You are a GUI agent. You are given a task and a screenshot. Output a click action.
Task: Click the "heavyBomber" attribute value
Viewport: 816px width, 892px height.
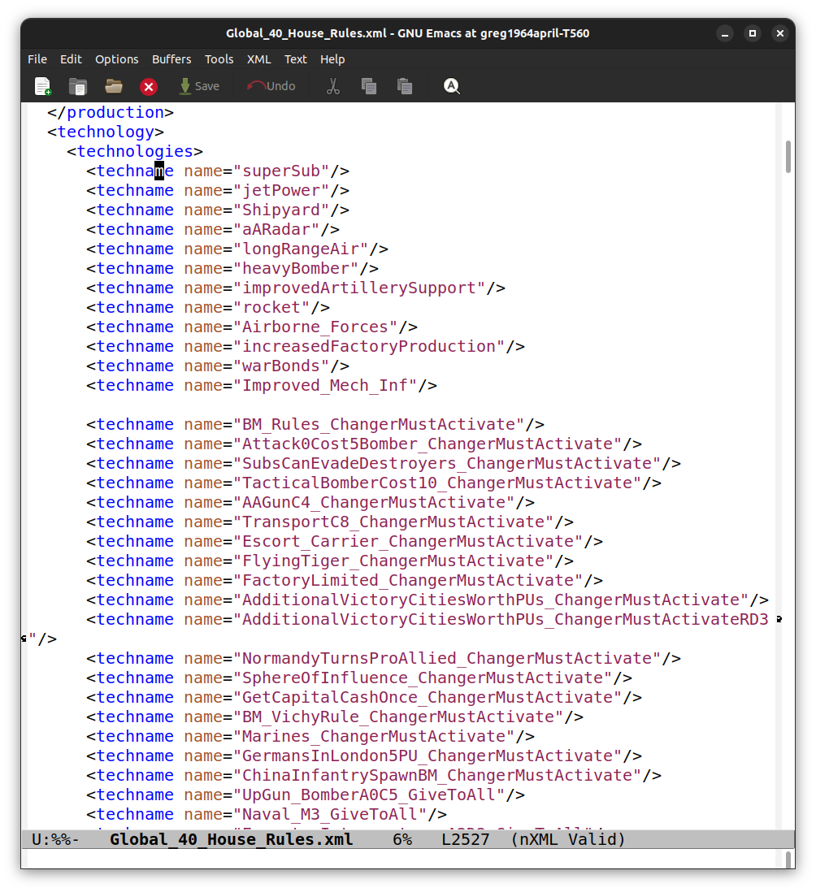tap(296, 269)
